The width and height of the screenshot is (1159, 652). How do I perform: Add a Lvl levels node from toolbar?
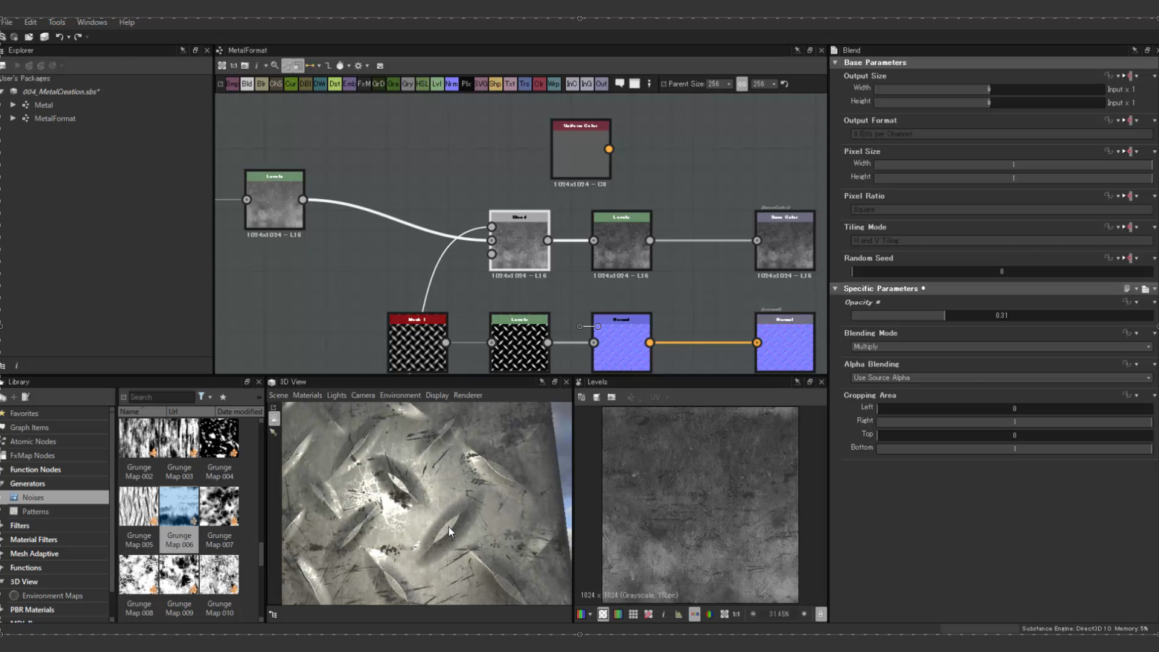pos(436,84)
